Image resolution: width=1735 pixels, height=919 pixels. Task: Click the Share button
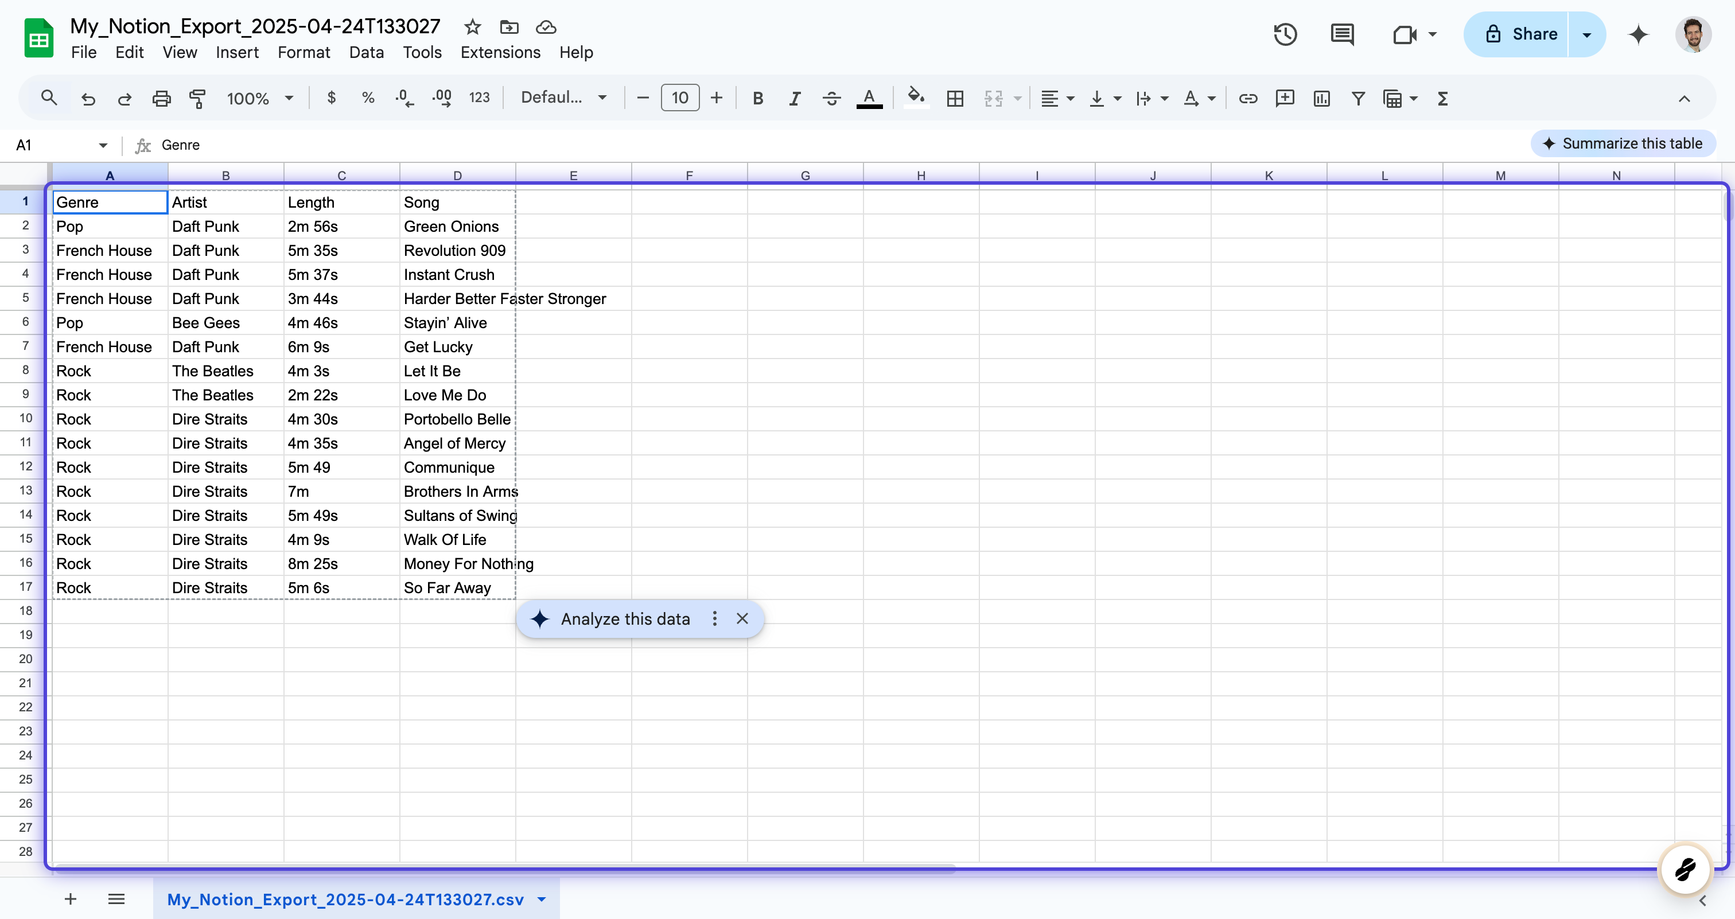point(1521,34)
